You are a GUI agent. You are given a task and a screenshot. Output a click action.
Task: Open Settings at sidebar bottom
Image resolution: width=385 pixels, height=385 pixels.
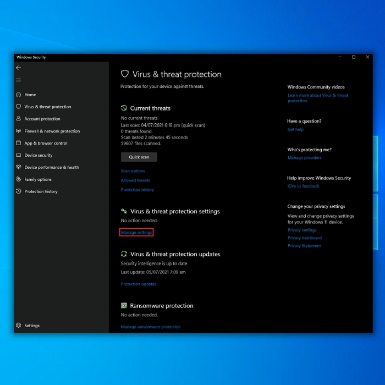coord(32,326)
